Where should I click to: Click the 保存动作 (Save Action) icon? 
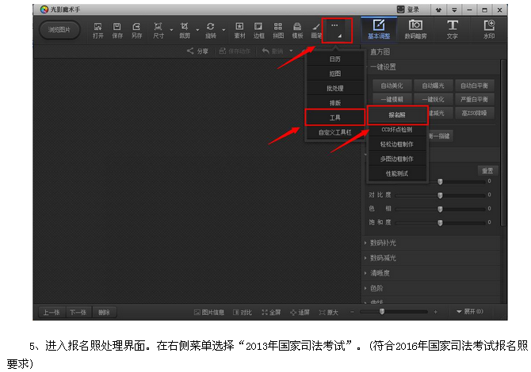click(x=222, y=51)
